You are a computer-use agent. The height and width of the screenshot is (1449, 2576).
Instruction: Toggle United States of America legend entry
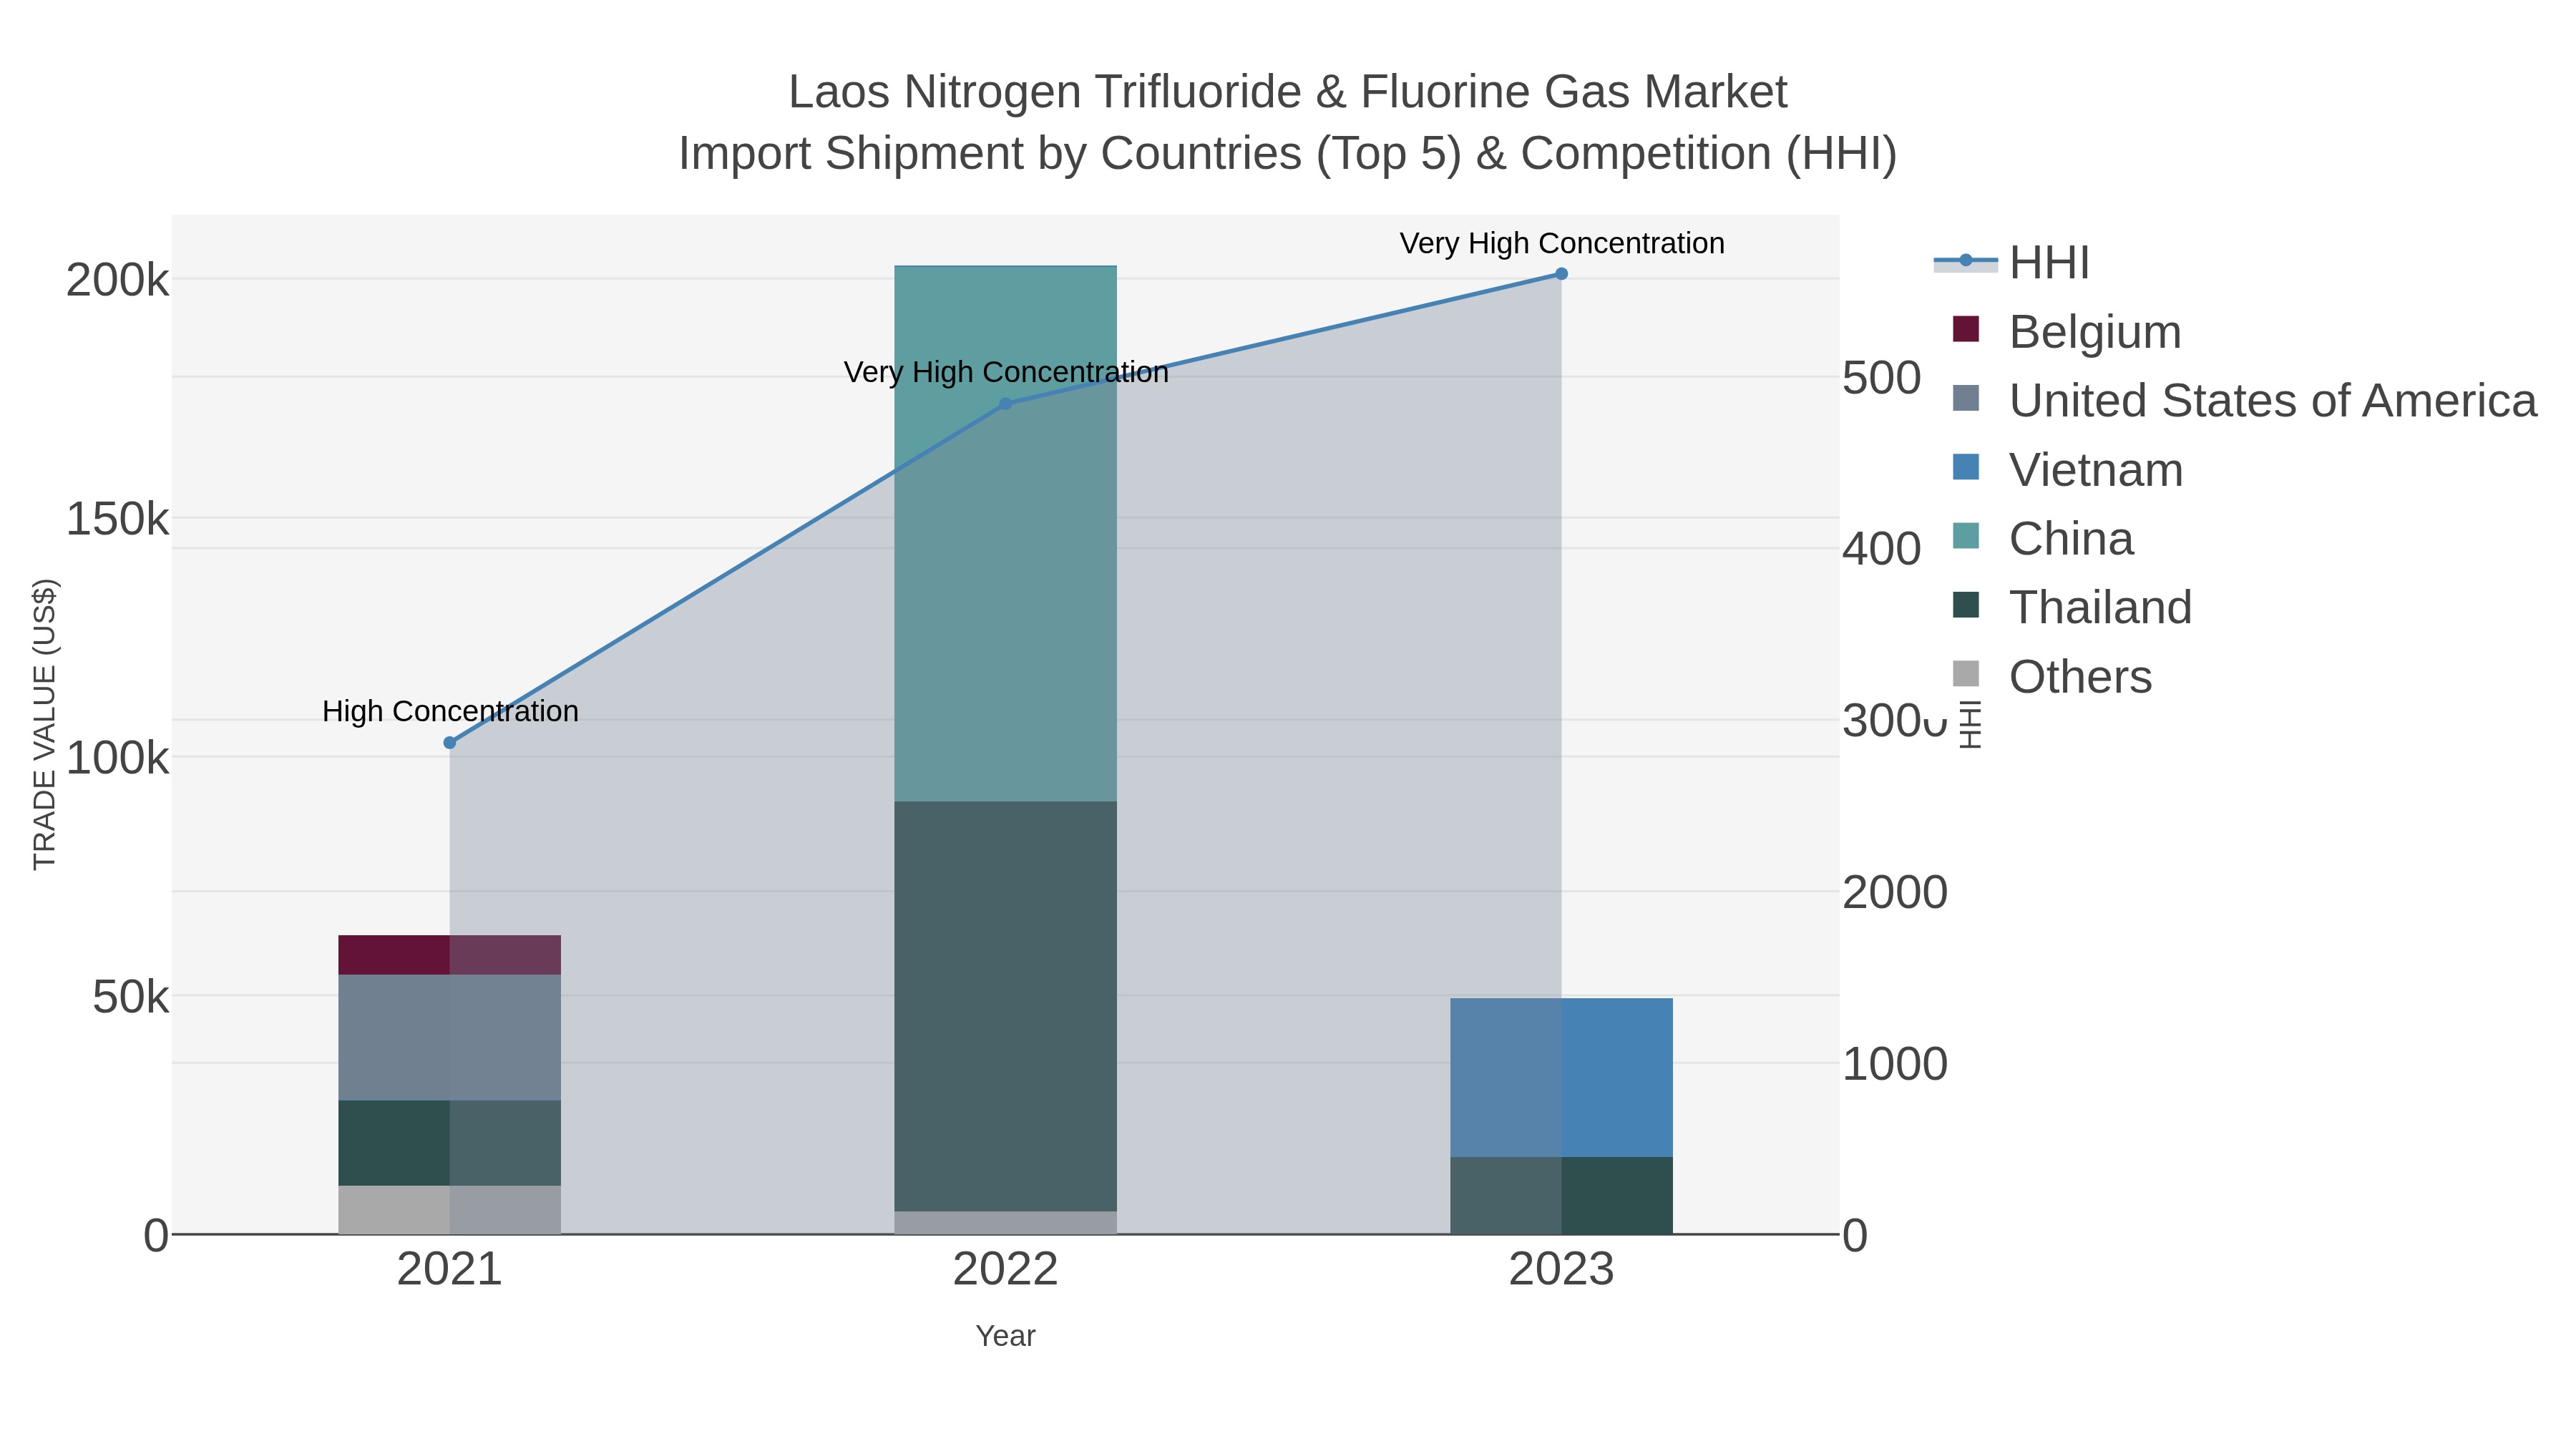[x=2244, y=400]
